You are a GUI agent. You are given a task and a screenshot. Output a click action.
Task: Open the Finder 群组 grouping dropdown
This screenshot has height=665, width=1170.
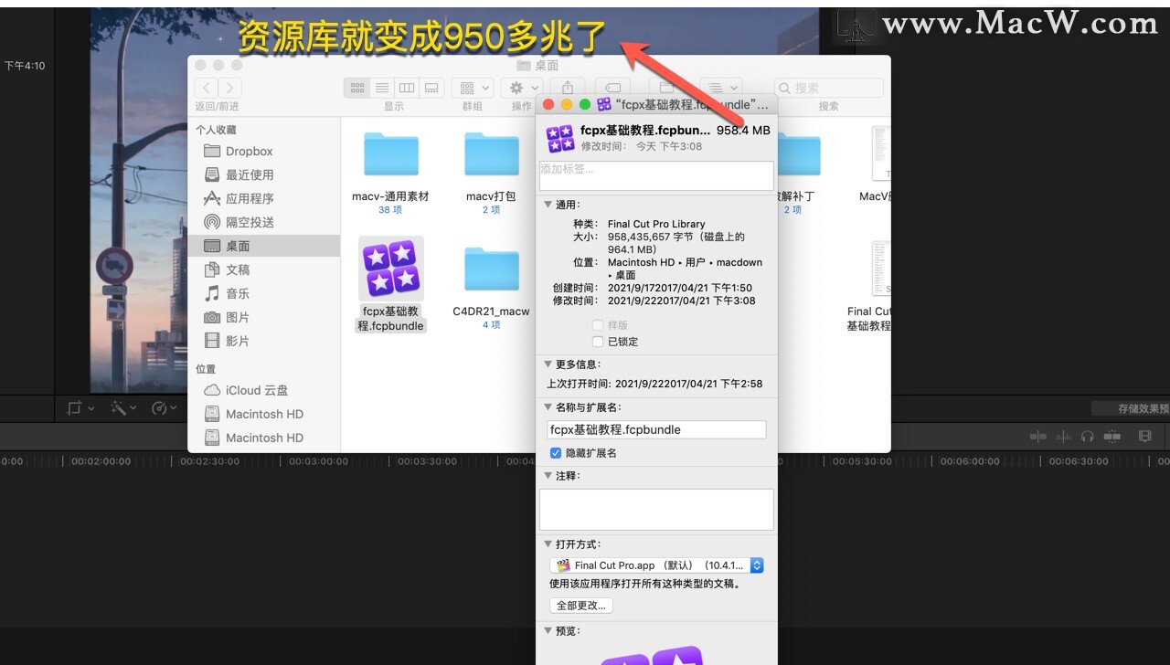(x=473, y=88)
